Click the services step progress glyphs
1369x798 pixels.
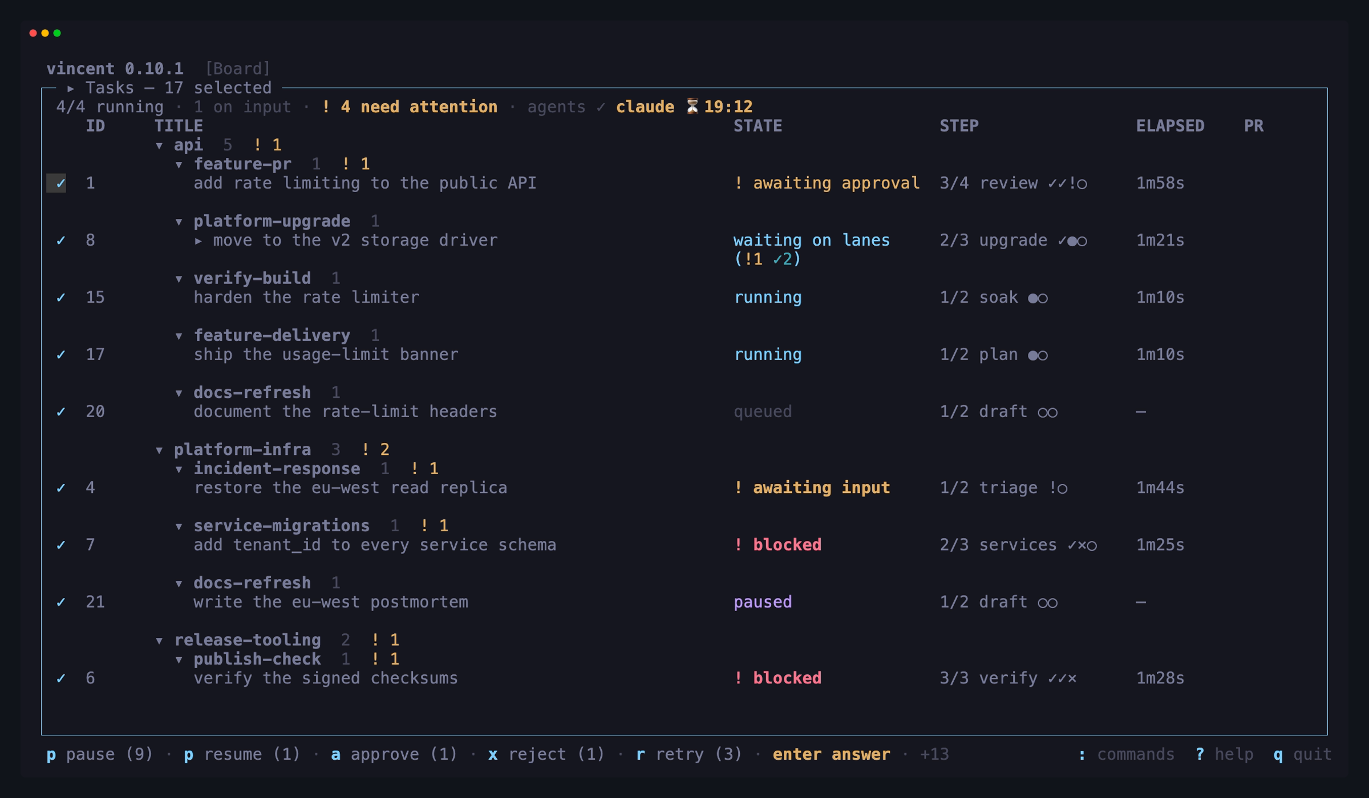pyautogui.click(x=1082, y=545)
